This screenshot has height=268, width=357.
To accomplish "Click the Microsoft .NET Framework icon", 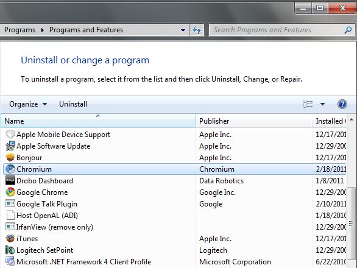I will pos(10,261).
